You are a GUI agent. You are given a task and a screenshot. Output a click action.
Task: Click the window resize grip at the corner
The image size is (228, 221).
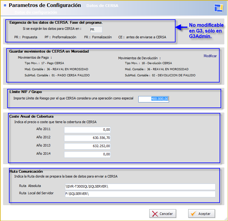(x=226, y=219)
